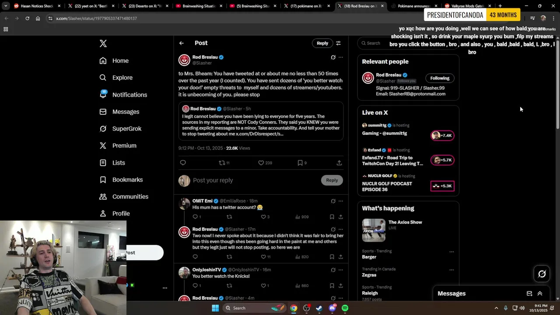Viewport: 560px width, 315px height.
Task: Bookmark the main post with 9 bookmarks
Action: (302, 163)
